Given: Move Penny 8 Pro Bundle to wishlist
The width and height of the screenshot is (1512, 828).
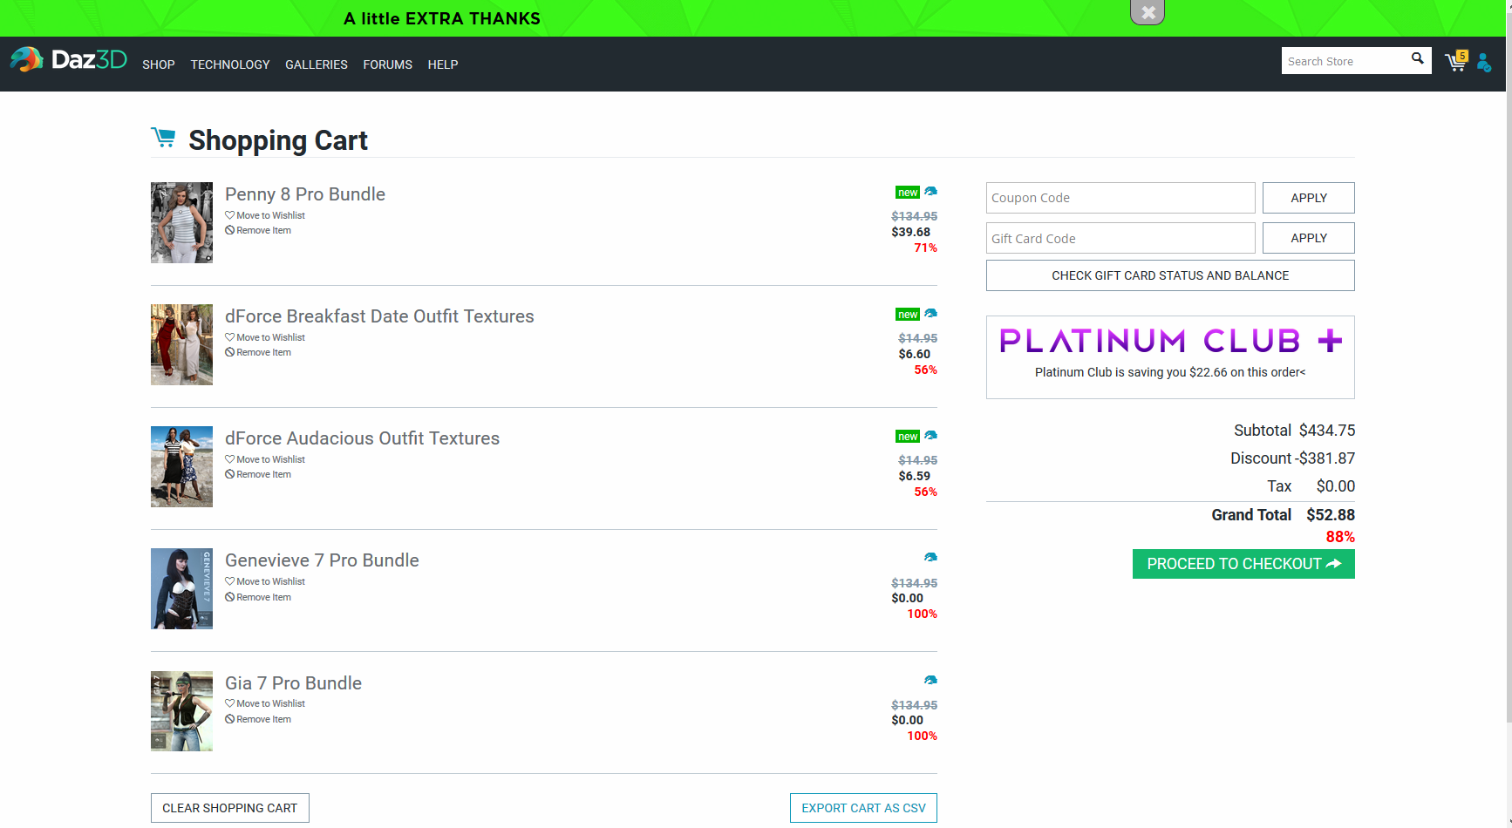Looking at the screenshot, I should coord(265,215).
